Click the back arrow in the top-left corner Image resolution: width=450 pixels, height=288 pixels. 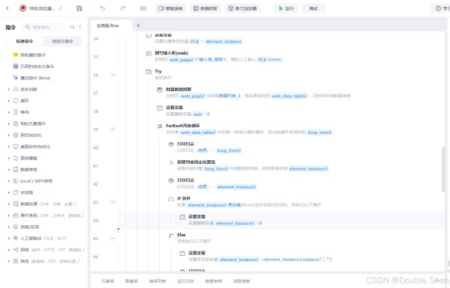pos(7,8)
